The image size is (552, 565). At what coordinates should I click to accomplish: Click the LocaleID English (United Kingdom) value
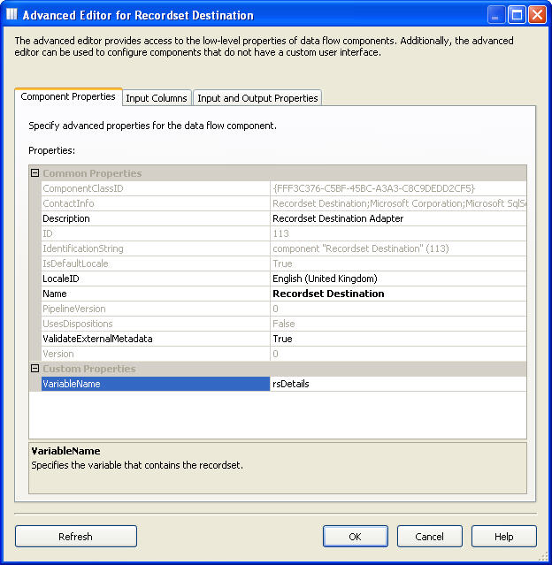tap(397, 279)
